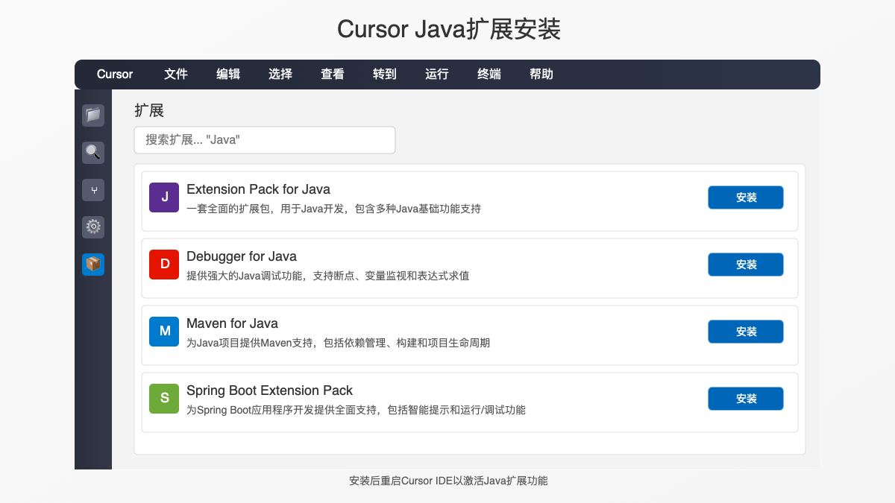Select the Spring Boot Extension Pack title
This screenshot has width=895, height=503.
[269, 390]
